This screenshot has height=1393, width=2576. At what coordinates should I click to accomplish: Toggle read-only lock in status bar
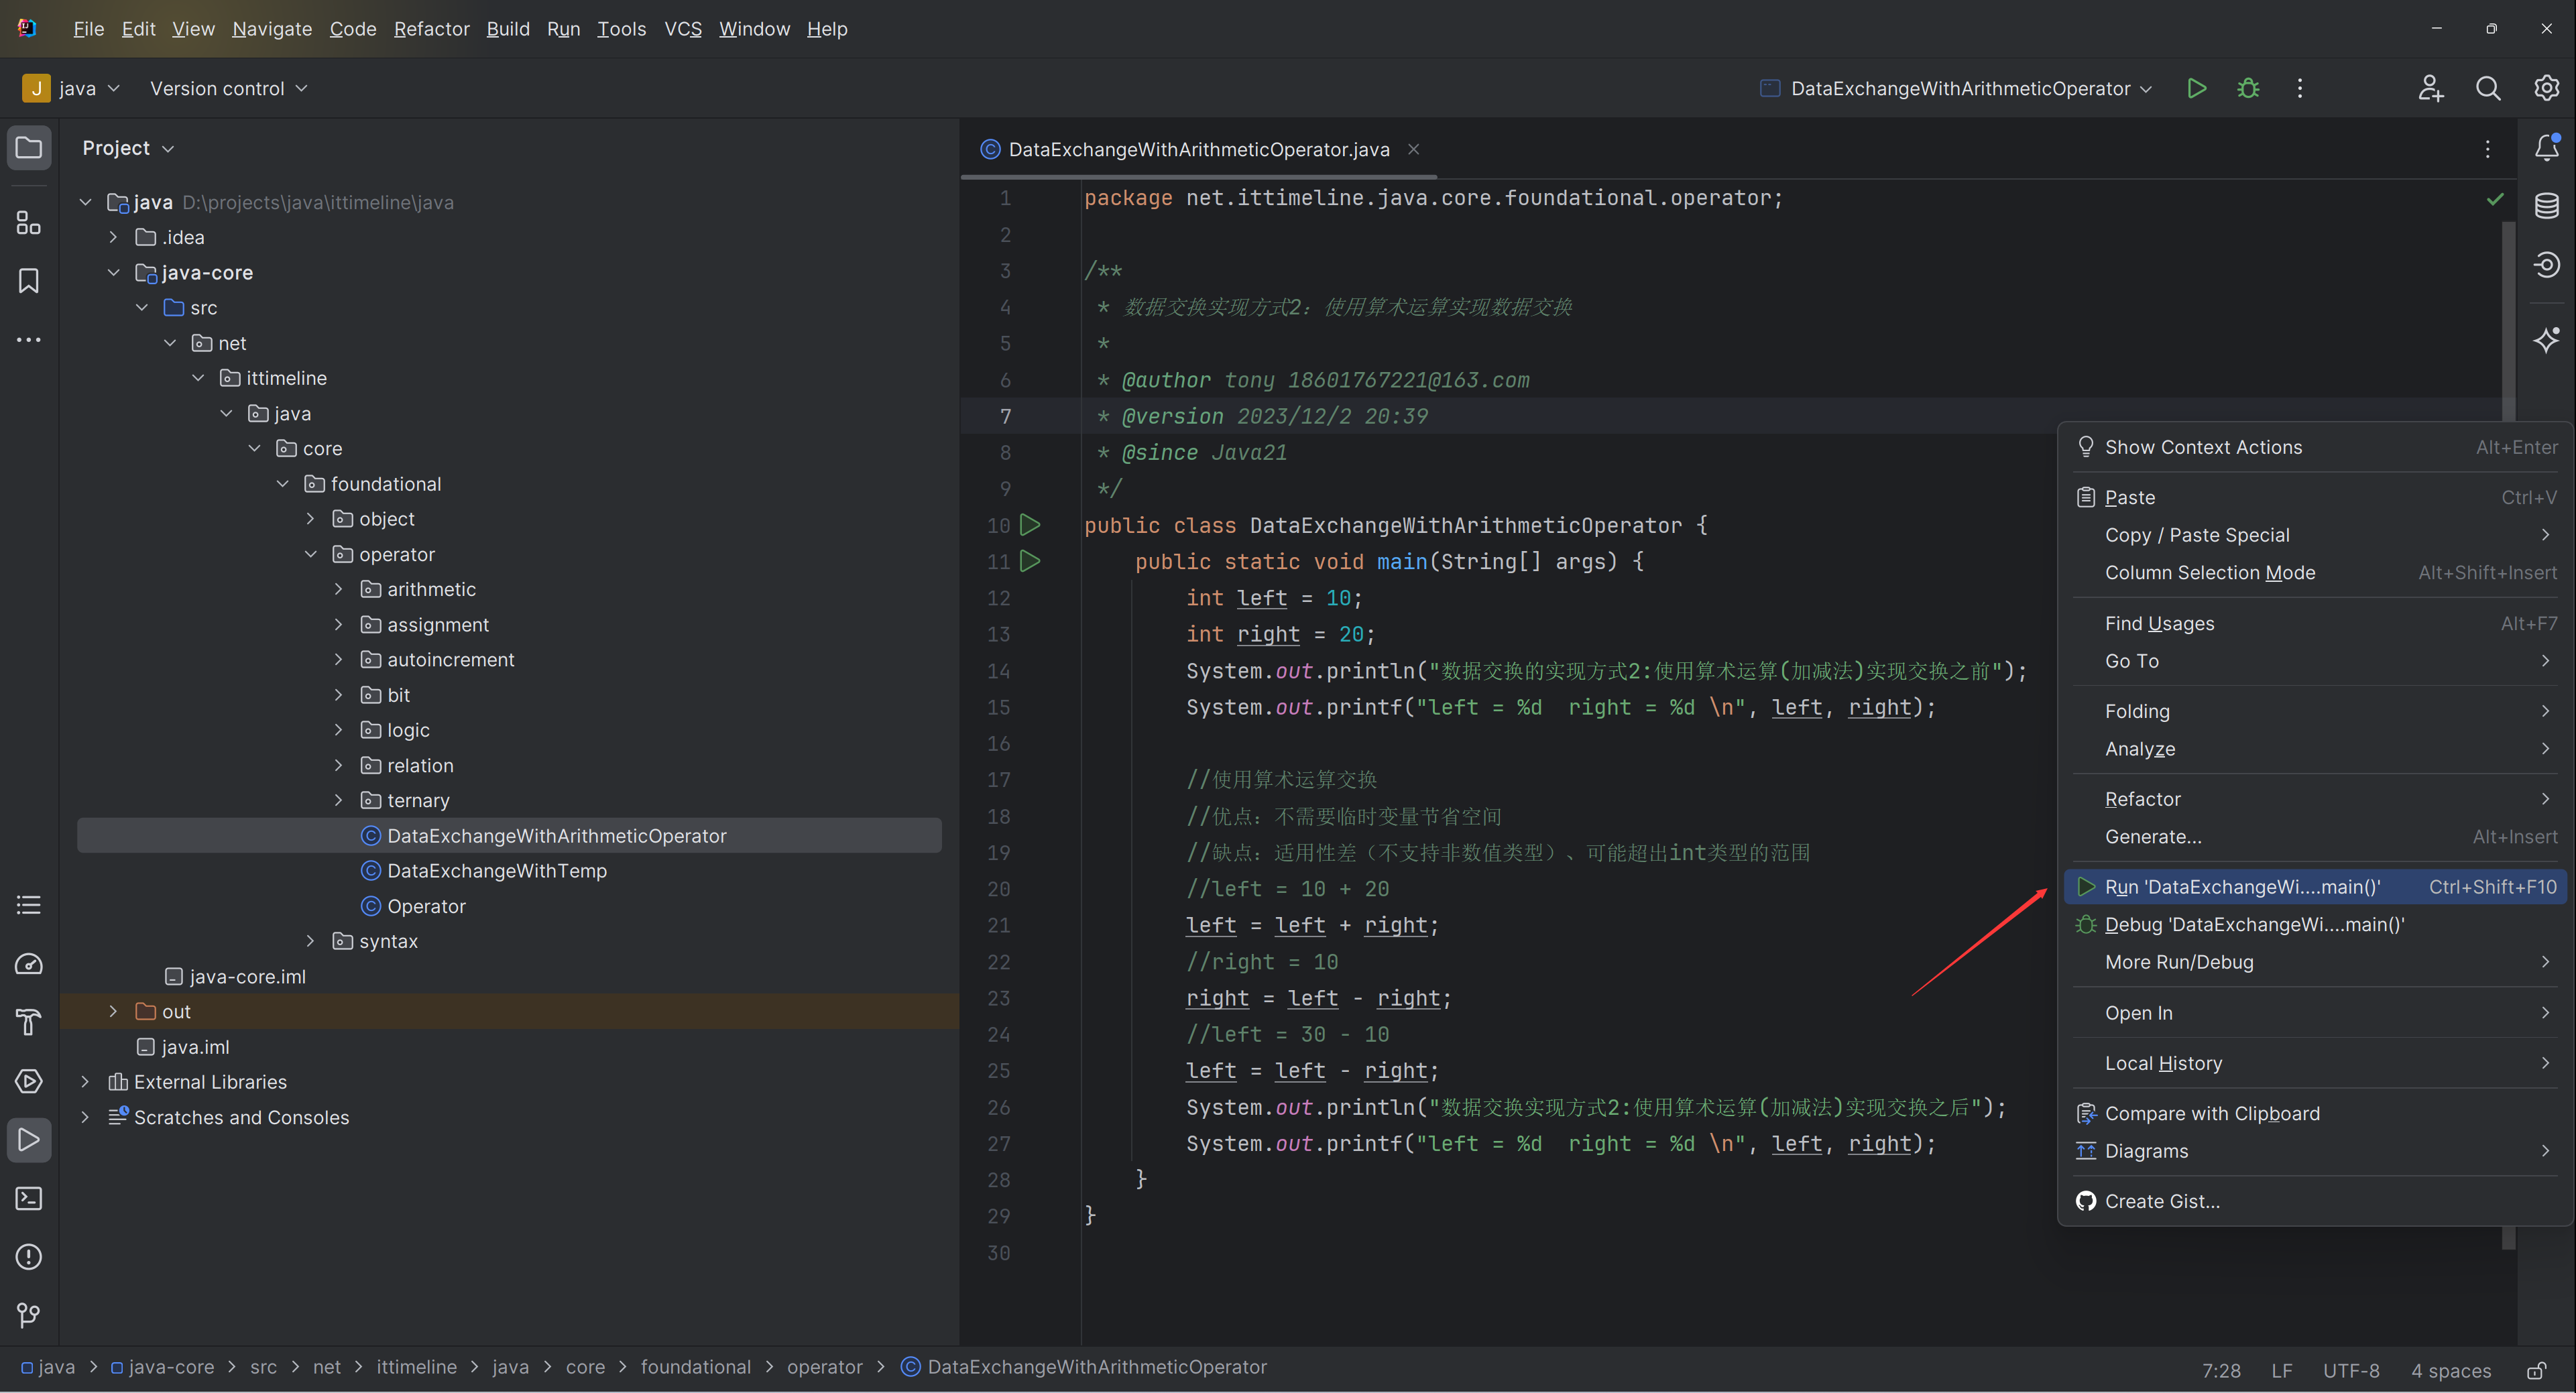click(2536, 1370)
